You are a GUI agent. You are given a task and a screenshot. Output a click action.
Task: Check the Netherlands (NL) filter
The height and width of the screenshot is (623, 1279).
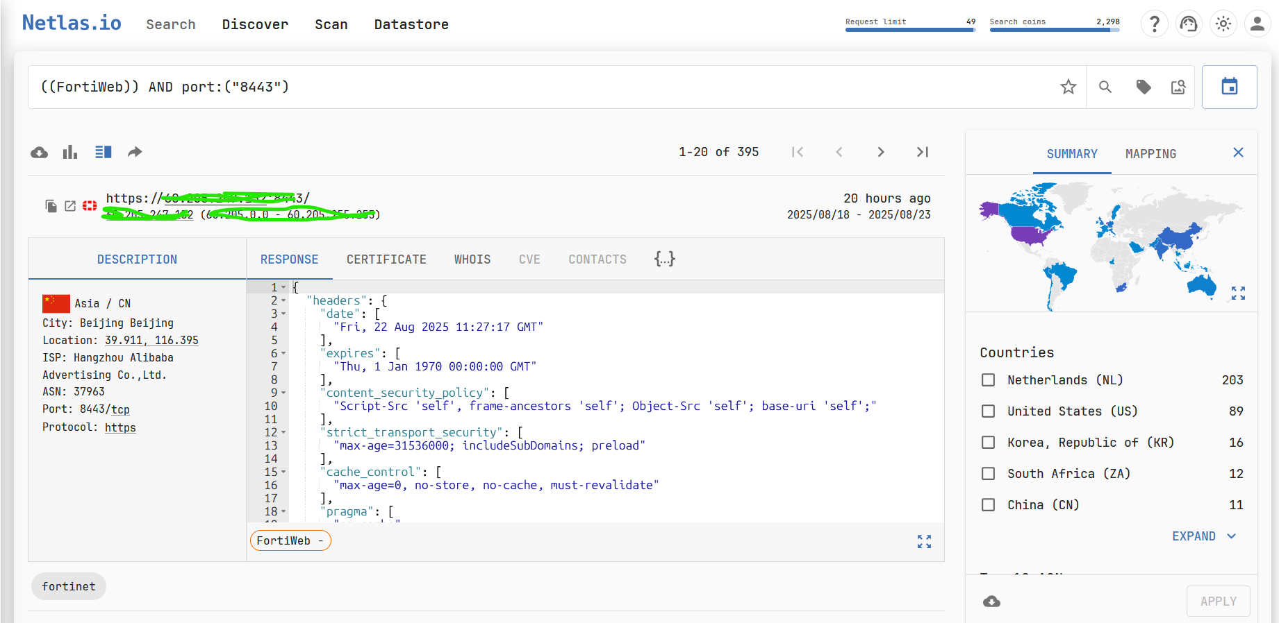[x=988, y=380]
